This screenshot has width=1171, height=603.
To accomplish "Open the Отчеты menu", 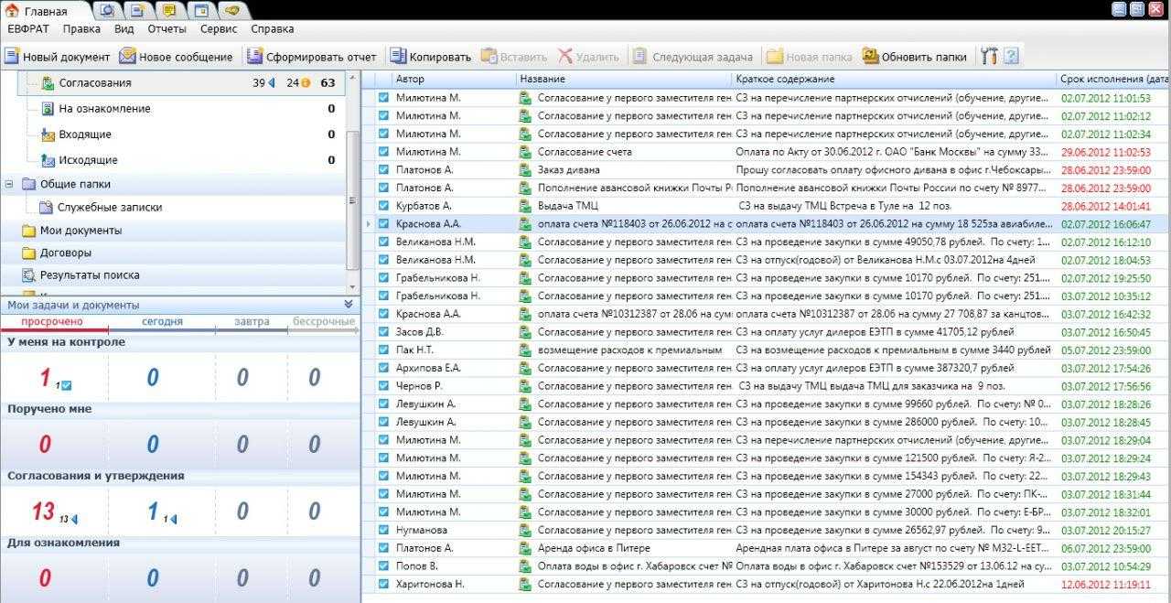I will coord(167,29).
